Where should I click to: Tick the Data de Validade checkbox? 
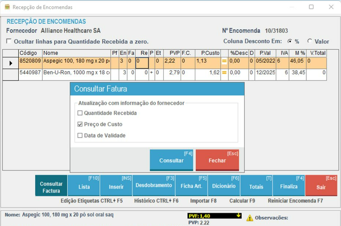[x=80, y=136]
